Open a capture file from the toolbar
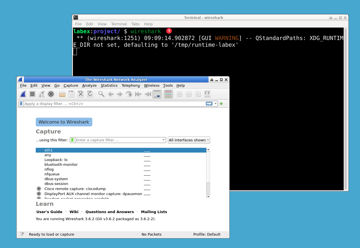Viewport: 360px width, 248px height. click(62, 94)
